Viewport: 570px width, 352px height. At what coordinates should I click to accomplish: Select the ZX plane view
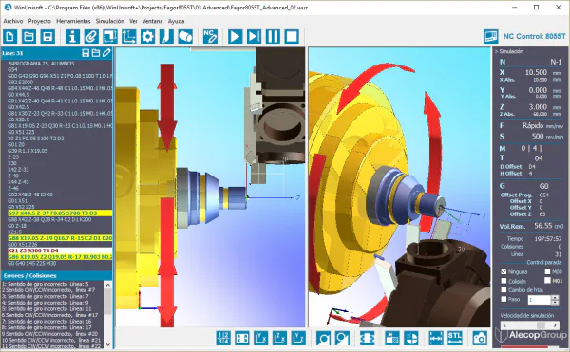tap(279, 338)
